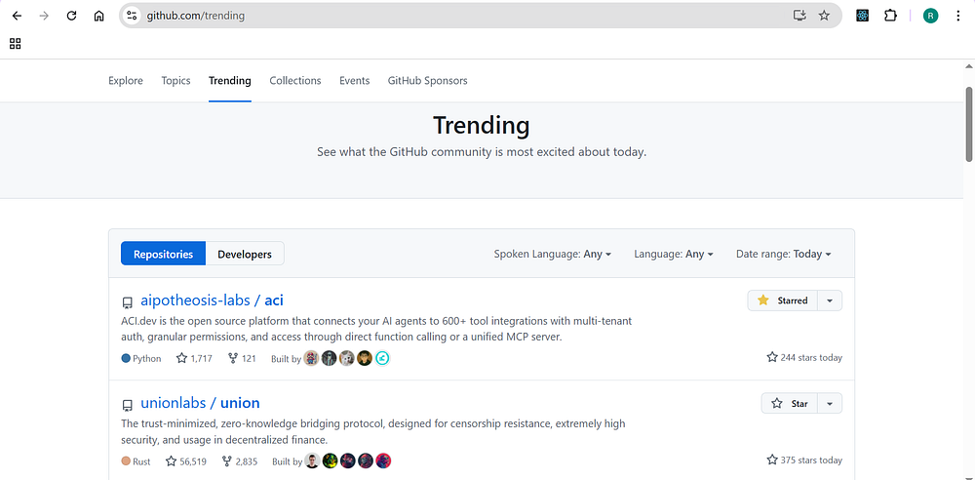Screen dimensions: 975x480
Task: Star the unionlabs union repository
Action: (789, 404)
